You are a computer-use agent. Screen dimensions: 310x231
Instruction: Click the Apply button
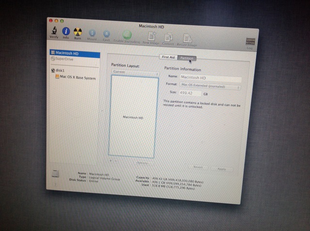pos(221,169)
